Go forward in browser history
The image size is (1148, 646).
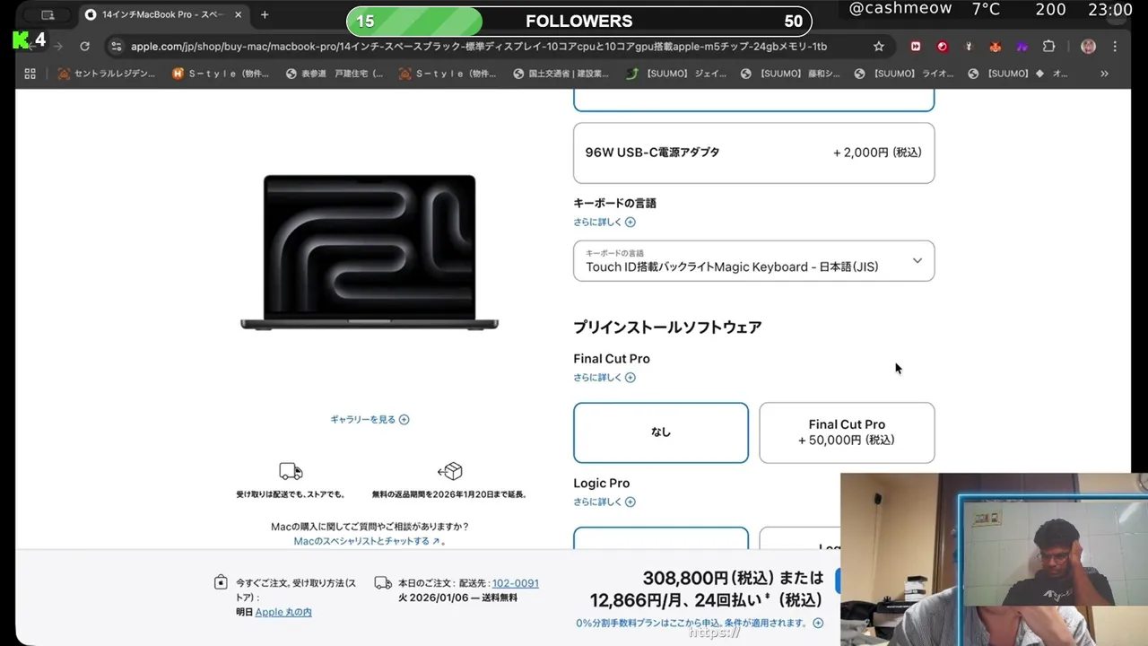point(57,47)
